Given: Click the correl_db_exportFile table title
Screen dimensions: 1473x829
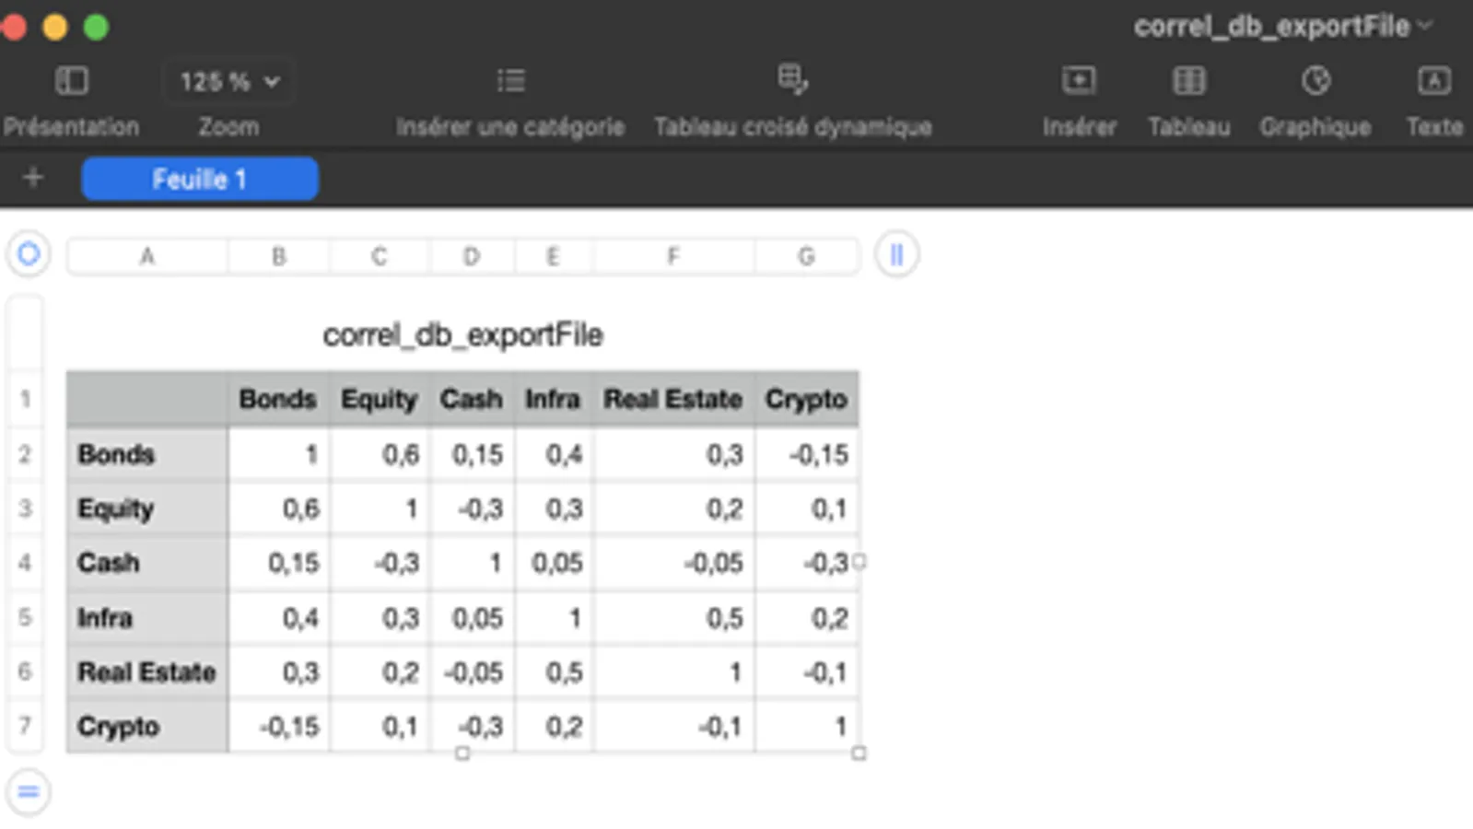Looking at the screenshot, I should pos(462,334).
